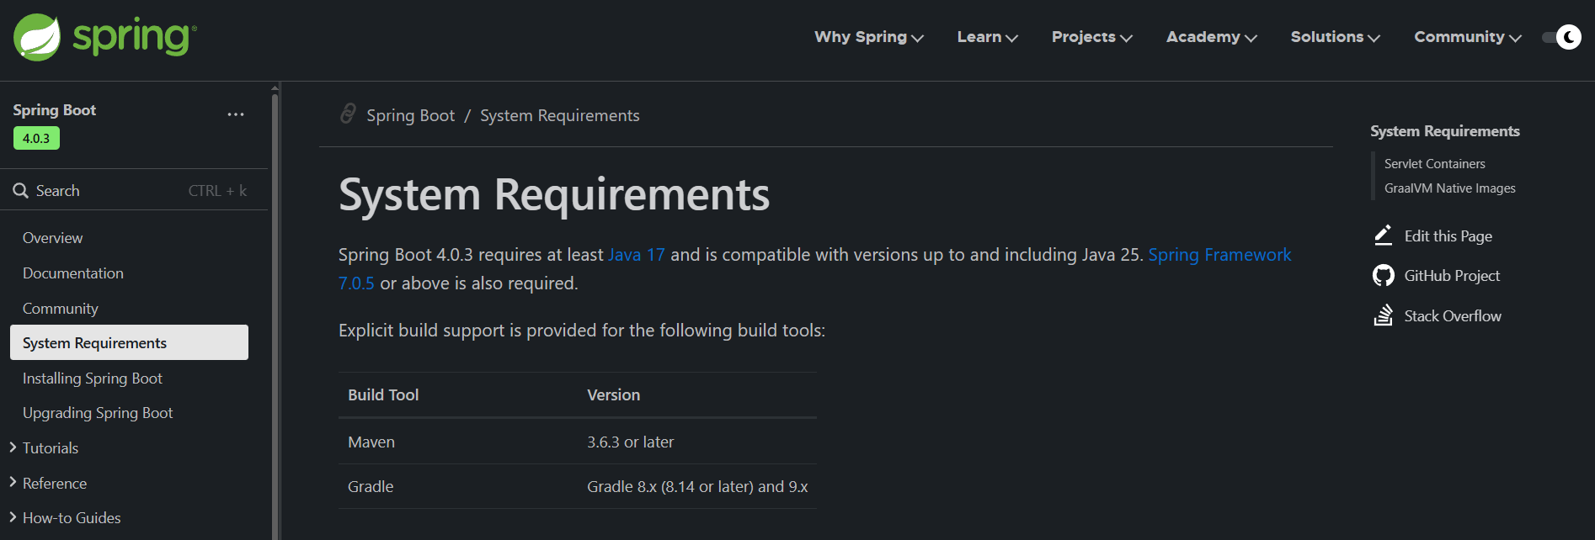This screenshot has width=1595, height=540.
Task: Jump to Servlet Containers section
Action: (x=1435, y=164)
